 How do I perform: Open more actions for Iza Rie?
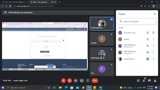153,39
